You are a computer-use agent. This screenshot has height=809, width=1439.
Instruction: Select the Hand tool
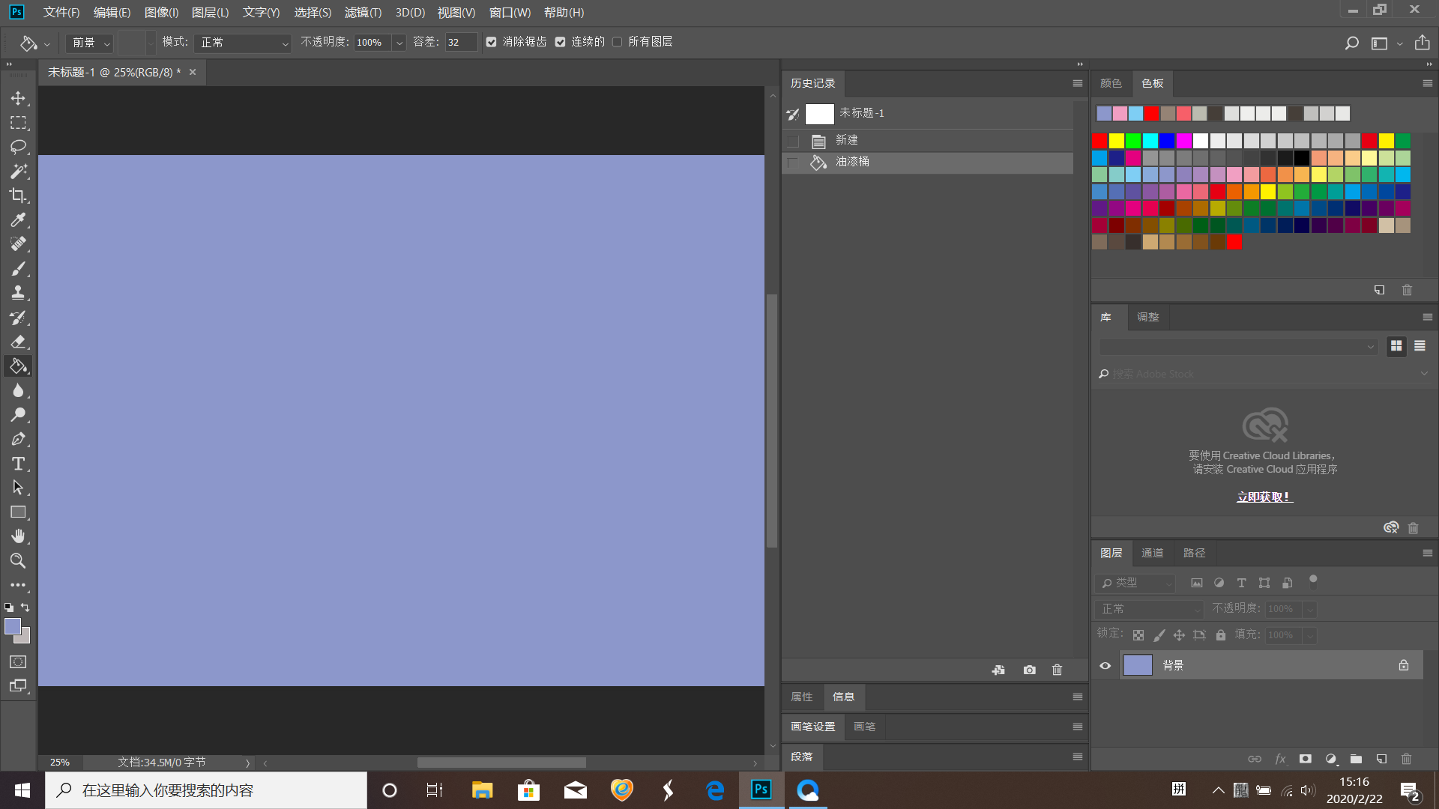[18, 536]
